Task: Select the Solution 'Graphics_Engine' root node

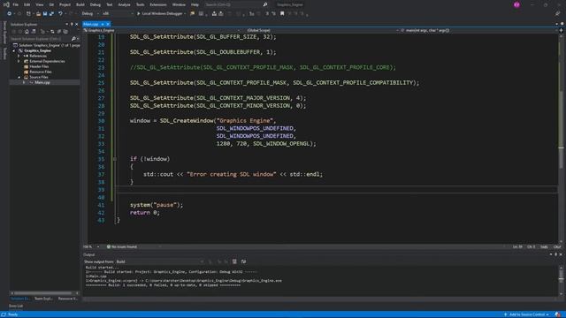Action: click(46, 45)
